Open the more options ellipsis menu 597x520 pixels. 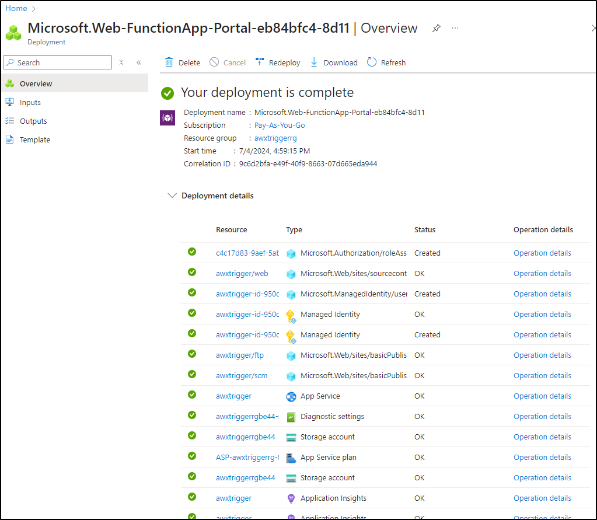pyautogui.click(x=455, y=28)
